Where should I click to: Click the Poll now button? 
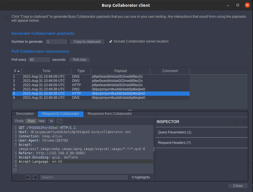(79, 60)
